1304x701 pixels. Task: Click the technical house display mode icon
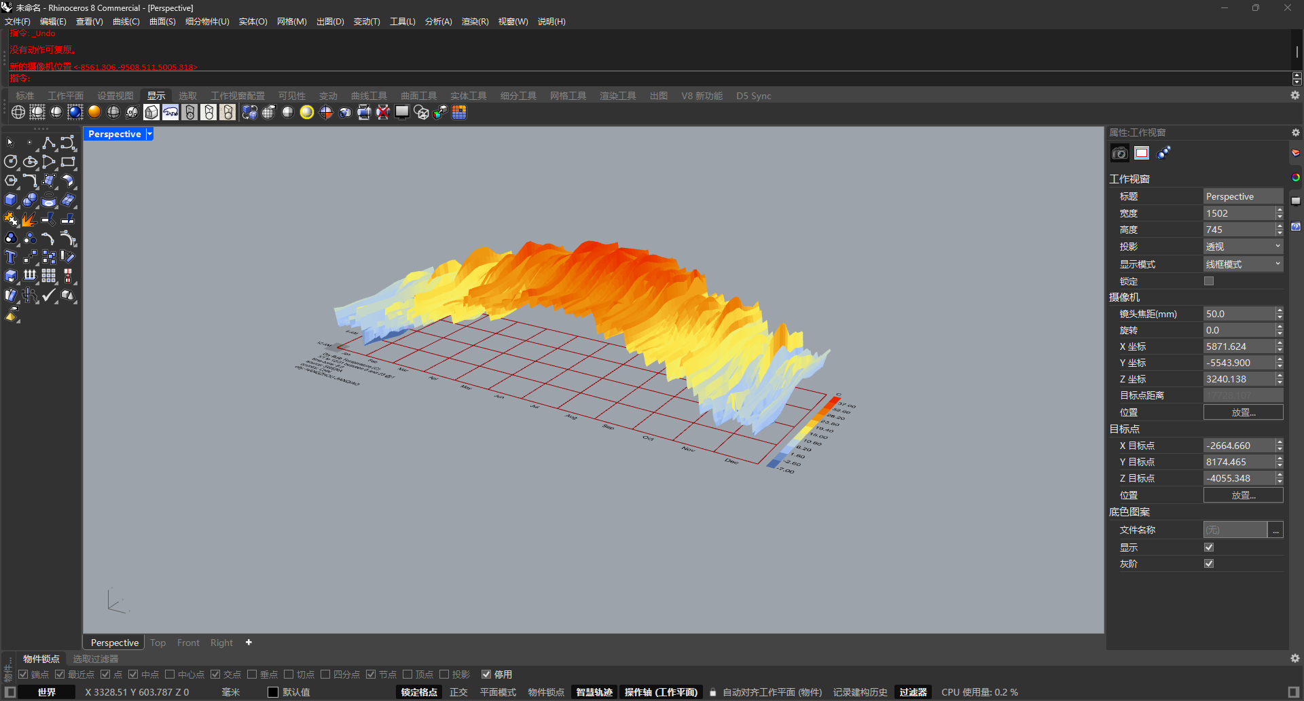click(x=151, y=112)
